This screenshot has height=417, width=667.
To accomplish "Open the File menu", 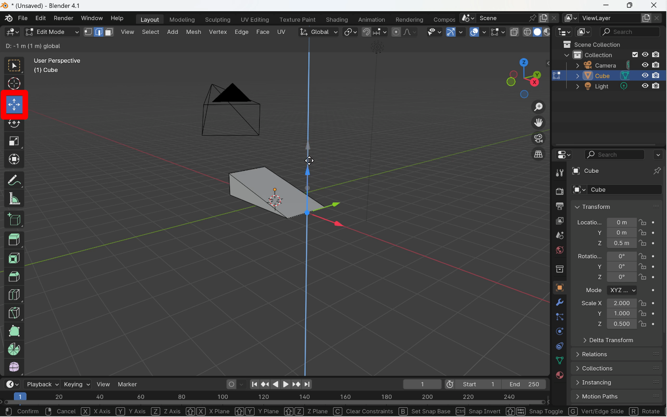I will click(x=23, y=18).
